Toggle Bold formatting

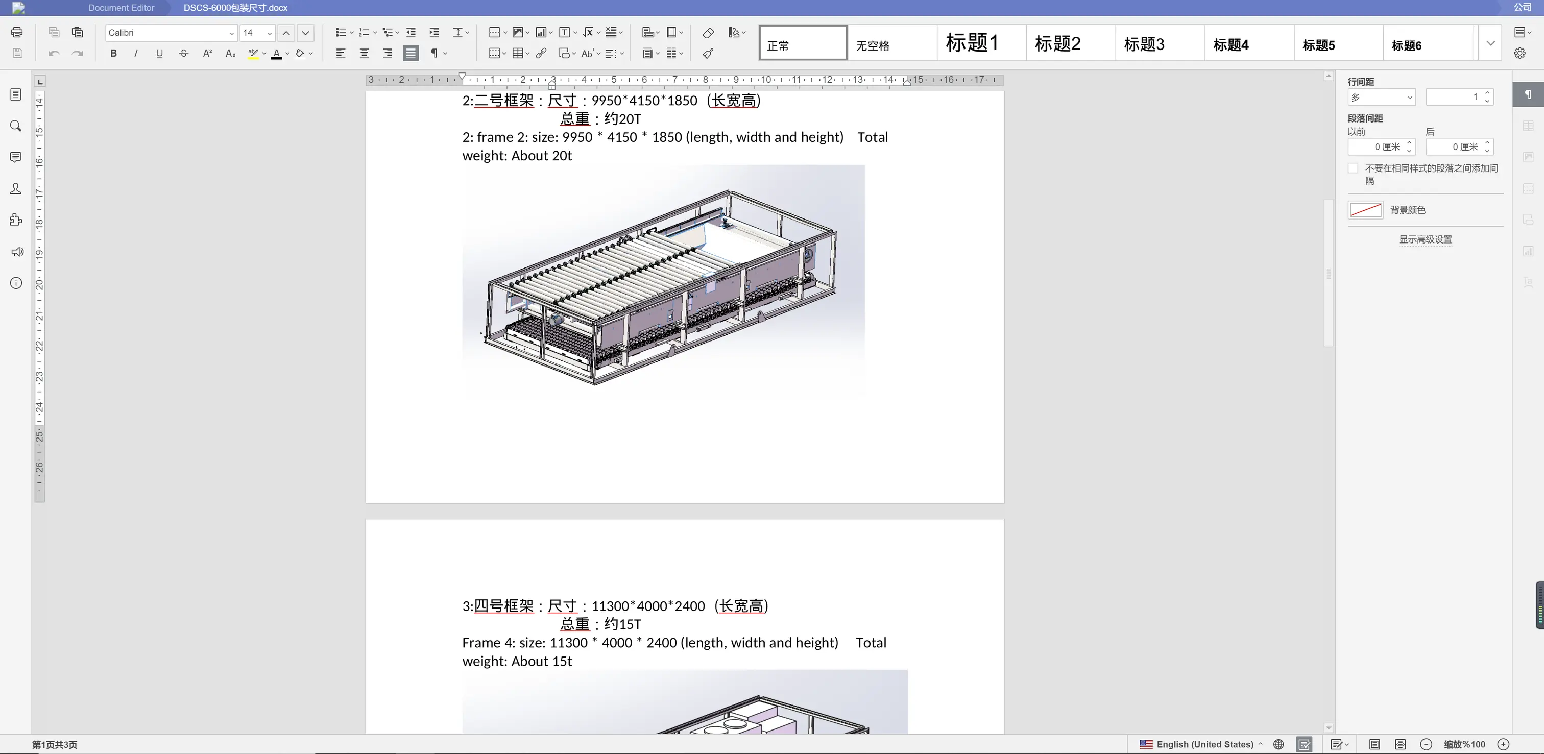(113, 53)
